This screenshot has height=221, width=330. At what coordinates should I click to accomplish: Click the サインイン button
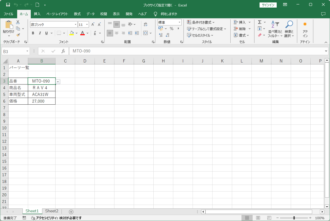268,5
